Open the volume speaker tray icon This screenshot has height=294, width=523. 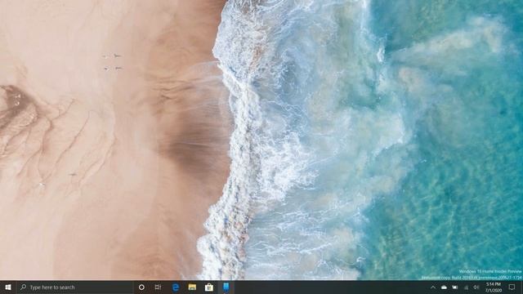click(x=476, y=287)
